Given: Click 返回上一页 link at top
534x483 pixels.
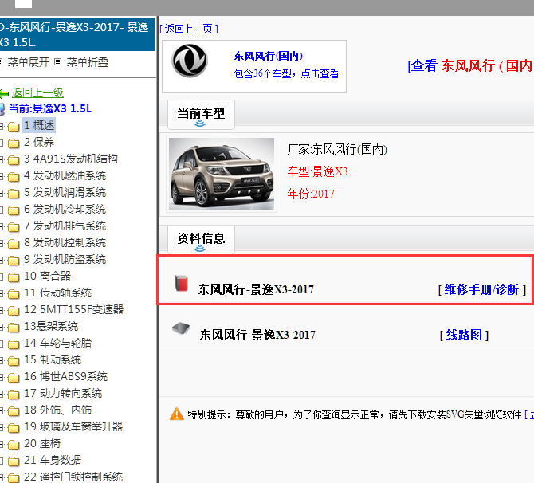Looking at the screenshot, I should coord(189,29).
